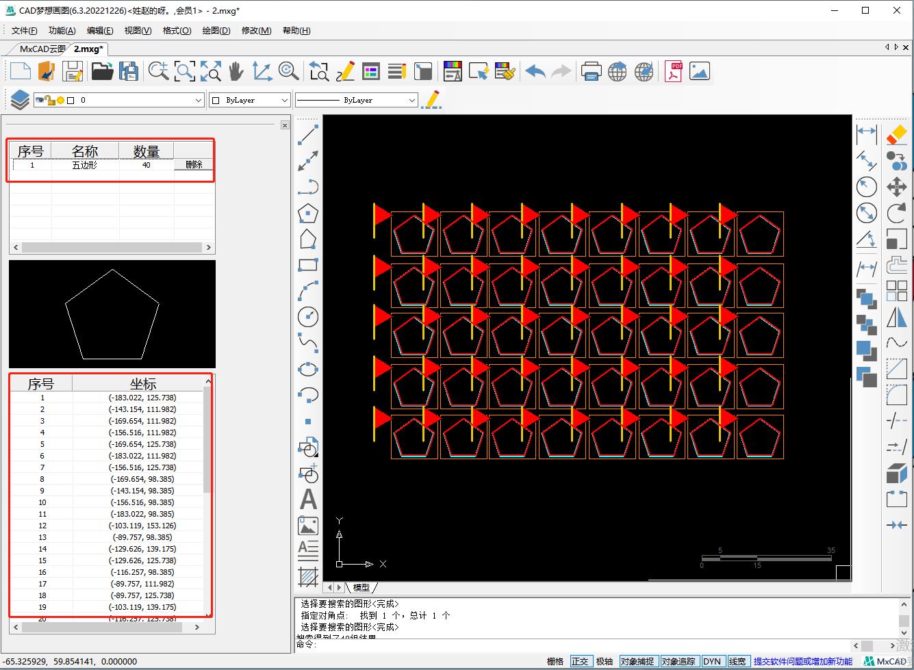
Task: Toggle 正交 ortho mode in status bar
Action: 580,661
